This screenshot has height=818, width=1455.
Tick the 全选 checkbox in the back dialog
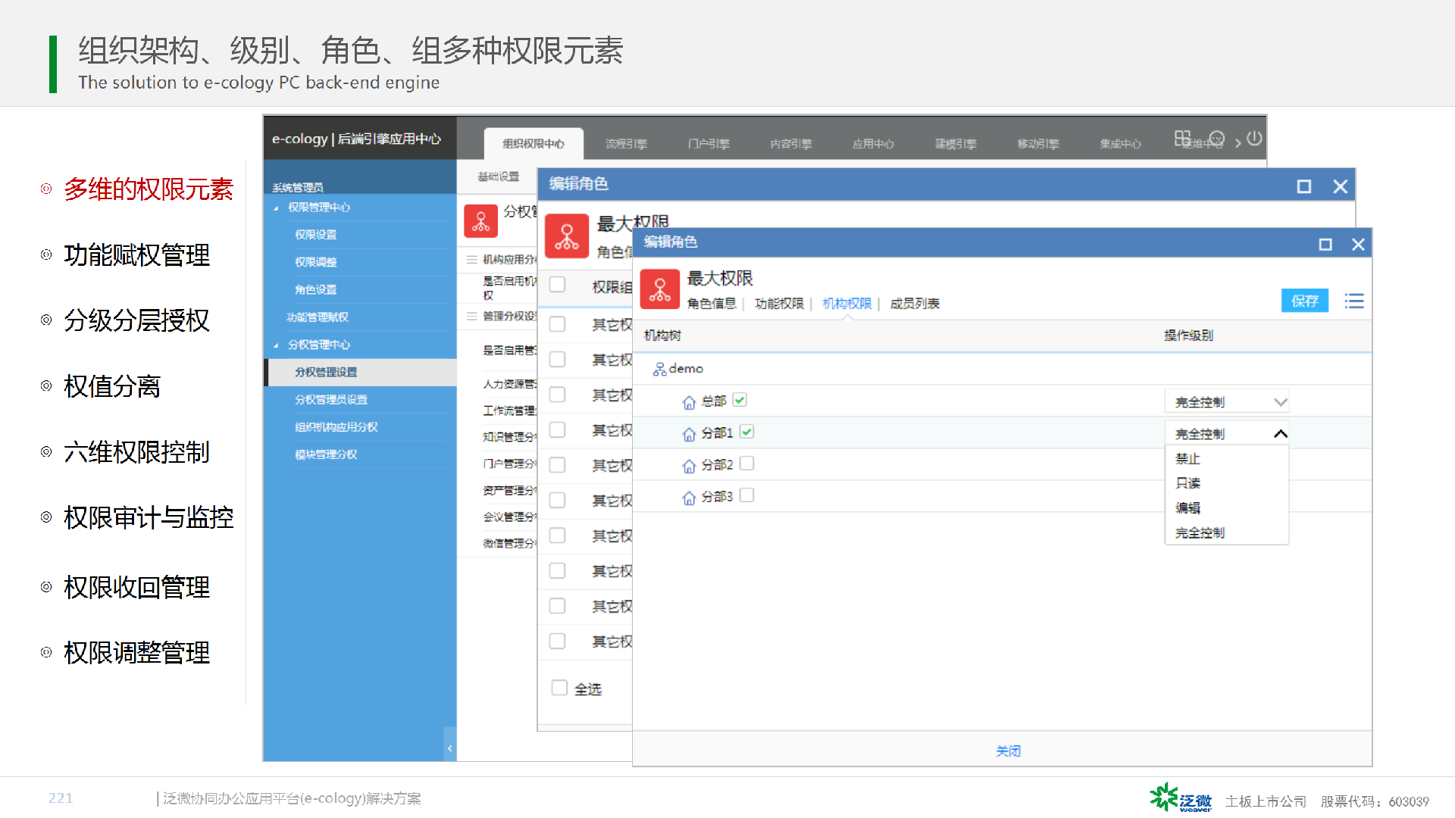coord(559,688)
